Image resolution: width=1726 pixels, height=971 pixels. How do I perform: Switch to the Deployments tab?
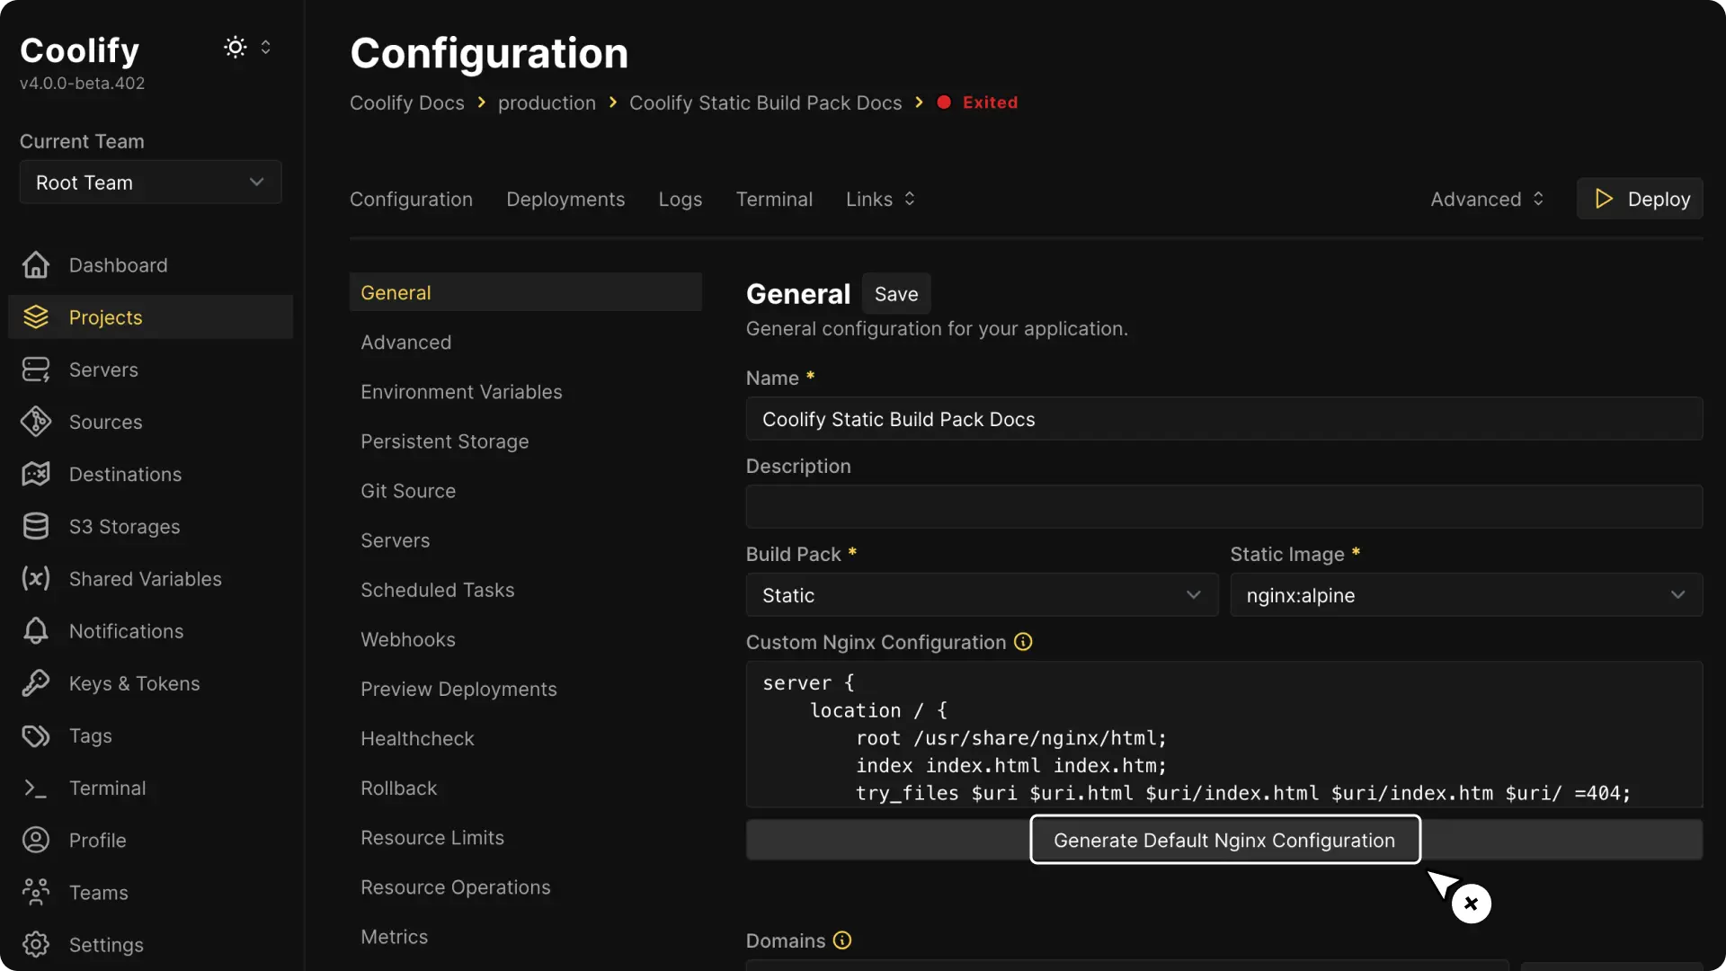coord(565,199)
